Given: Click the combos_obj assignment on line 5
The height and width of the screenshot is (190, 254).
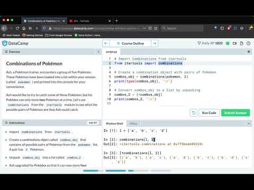Looking at the screenshot, I should pyautogui.click(x=151, y=77).
